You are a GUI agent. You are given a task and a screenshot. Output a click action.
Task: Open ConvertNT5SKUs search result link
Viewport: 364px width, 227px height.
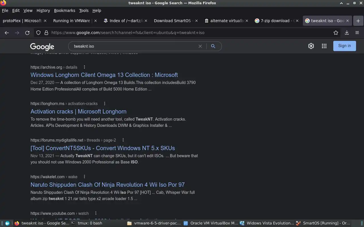(x=103, y=148)
